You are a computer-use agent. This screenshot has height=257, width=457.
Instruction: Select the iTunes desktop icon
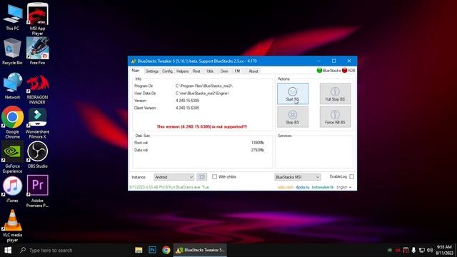point(12,189)
